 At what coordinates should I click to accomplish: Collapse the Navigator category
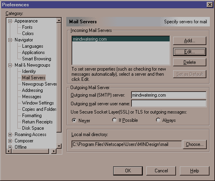10,40
